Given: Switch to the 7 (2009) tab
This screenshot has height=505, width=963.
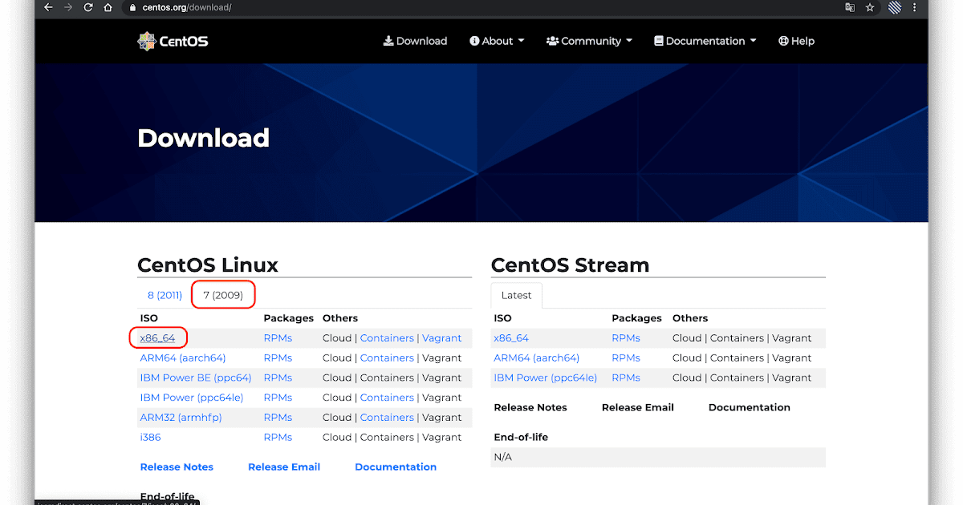Looking at the screenshot, I should tap(223, 294).
